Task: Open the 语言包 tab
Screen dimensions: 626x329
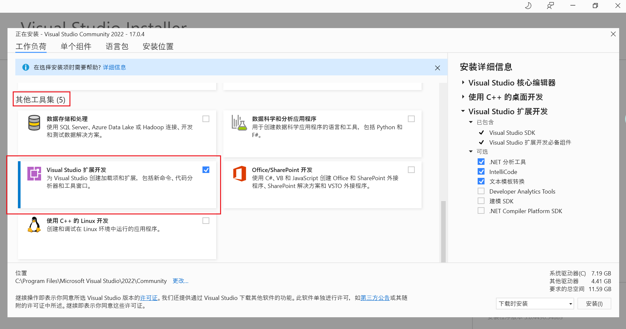Action: 117,46
